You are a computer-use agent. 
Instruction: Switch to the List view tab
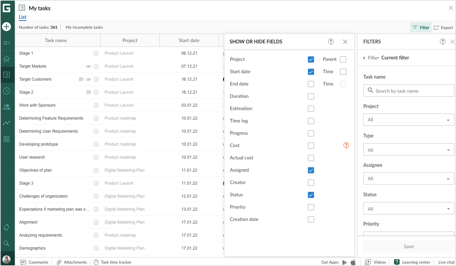[x=22, y=17]
